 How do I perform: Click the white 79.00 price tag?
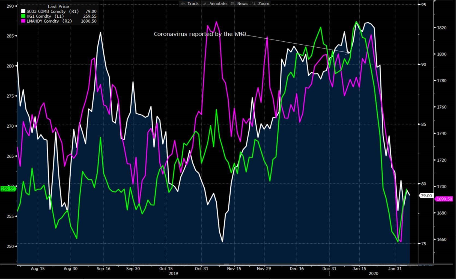tap(426, 196)
